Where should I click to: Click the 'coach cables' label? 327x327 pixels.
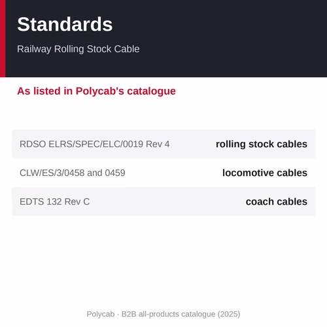pos(277,201)
